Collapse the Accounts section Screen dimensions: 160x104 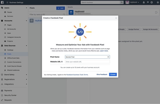(26, 21)
